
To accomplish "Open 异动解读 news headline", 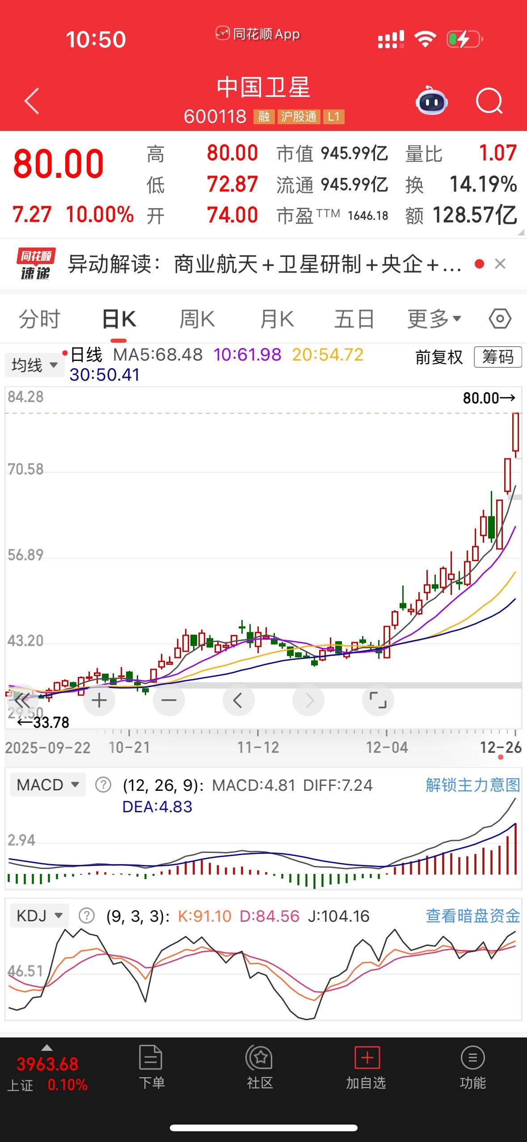I will [264, 264].
